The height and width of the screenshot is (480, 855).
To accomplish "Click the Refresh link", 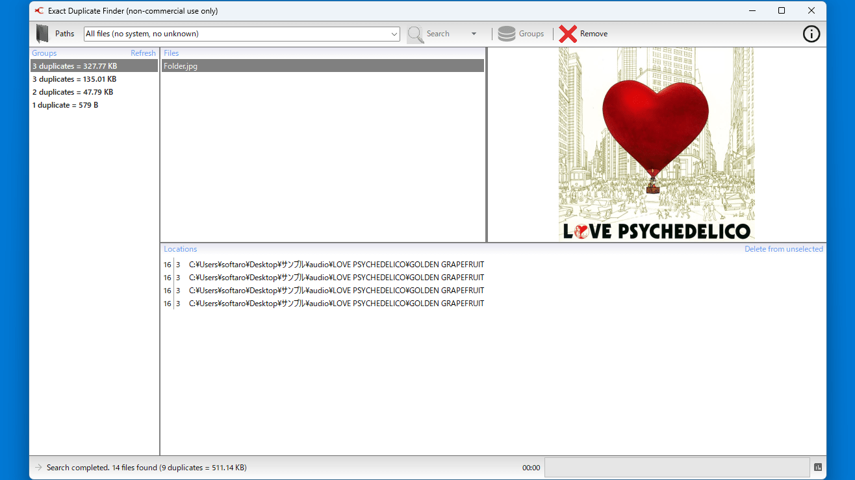I will tap(143, 53).
